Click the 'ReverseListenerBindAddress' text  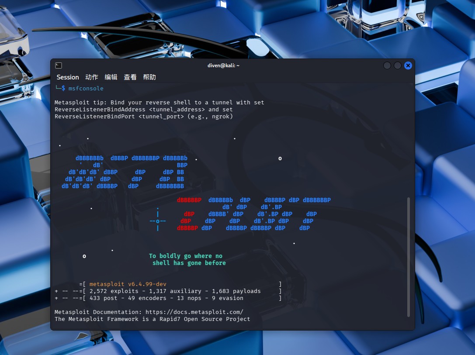100,110
